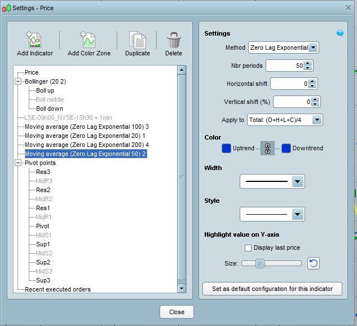
Task: Open the Apply to dropdown
Action: click(317, 120)
